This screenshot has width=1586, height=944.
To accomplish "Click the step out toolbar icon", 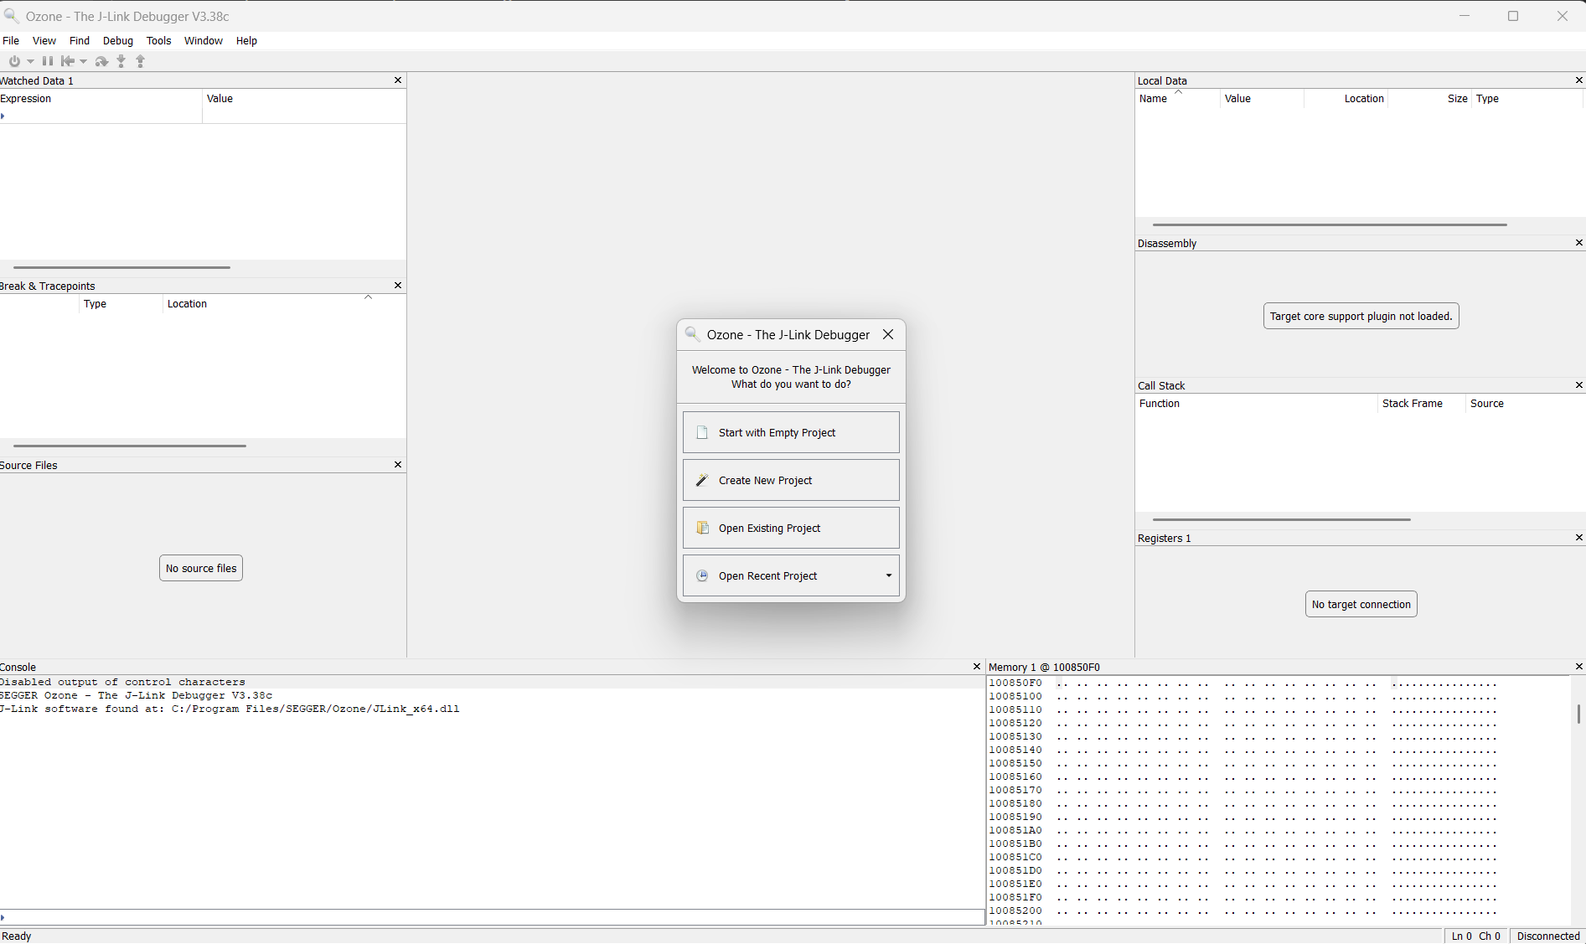I will click(141, 61).
